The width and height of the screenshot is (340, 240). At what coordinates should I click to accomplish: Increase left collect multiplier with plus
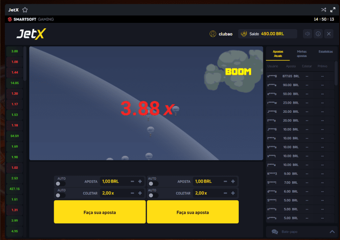140,193
